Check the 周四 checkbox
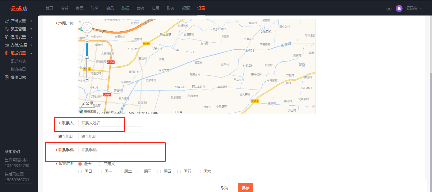This screenshot has width=432, height=192. (x=159, y=171)
